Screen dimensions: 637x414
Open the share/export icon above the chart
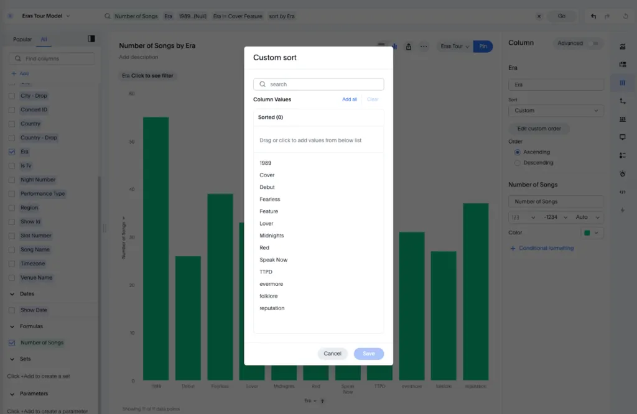coord(409,47)
